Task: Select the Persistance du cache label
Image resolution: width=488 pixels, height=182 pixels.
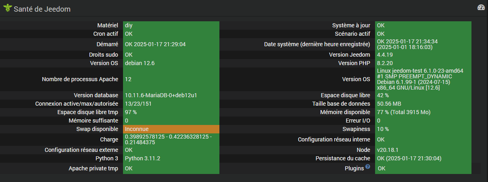Action: 343,158
